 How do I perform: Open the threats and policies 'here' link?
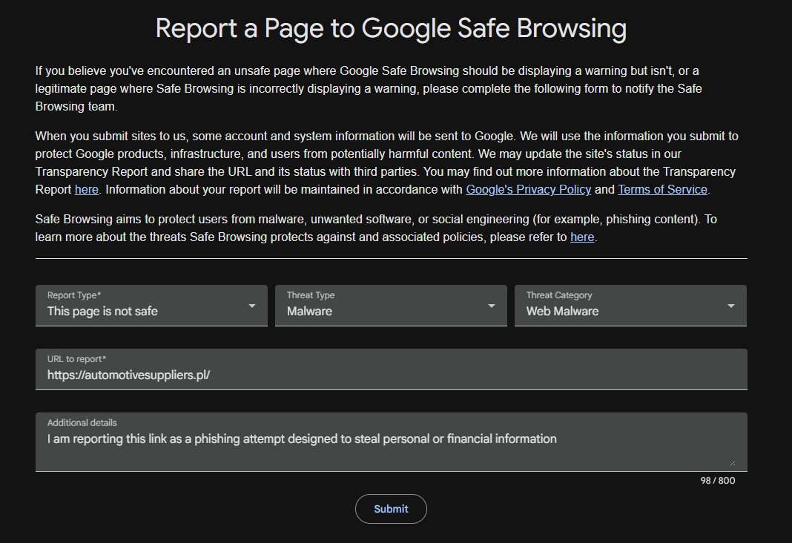[582, 237]
